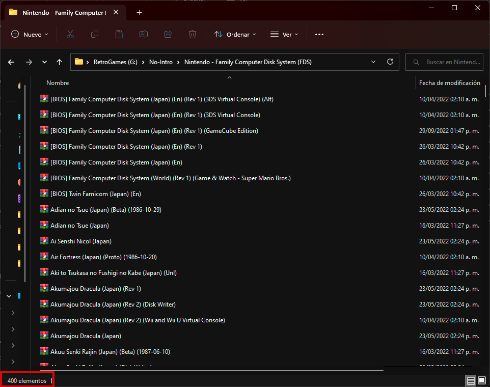This screenshot has height=387, width=490.
Task: Switch to details view in status bar
Action: tap(471, 380)
